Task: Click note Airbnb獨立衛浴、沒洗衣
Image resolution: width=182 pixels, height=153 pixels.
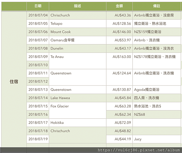Action: (x=157, y=48)
